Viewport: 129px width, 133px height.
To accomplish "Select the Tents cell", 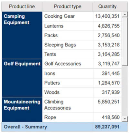I will (68, 54).
